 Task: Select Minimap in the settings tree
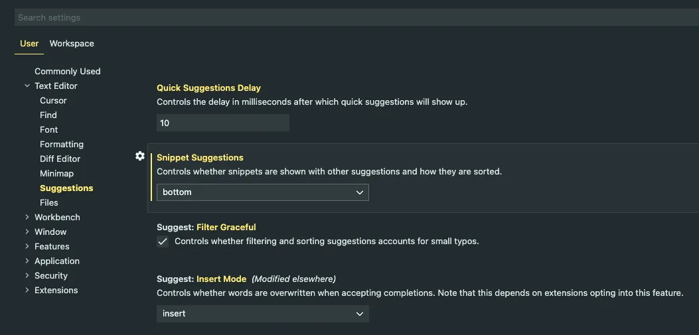(x=56, y=174)
